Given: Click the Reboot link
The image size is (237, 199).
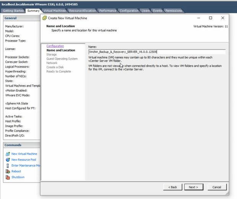Looking at the screenshot, I should 16,171.
